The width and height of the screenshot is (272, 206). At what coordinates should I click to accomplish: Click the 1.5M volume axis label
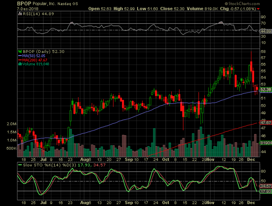click(x=11, y=132)
